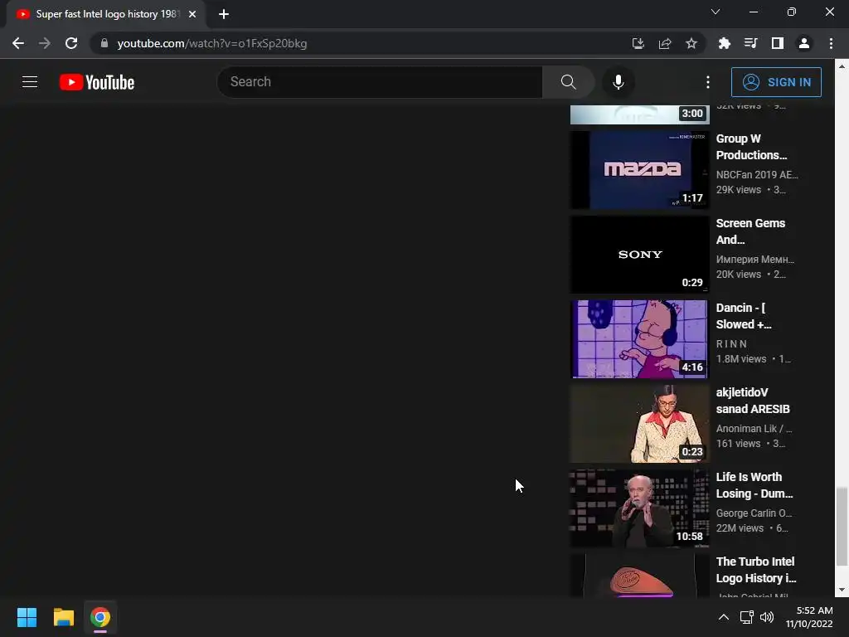The height and width of the screenshot is (637, 849).
Task: Click scrollbar down arrow
Action: [842, 590]
